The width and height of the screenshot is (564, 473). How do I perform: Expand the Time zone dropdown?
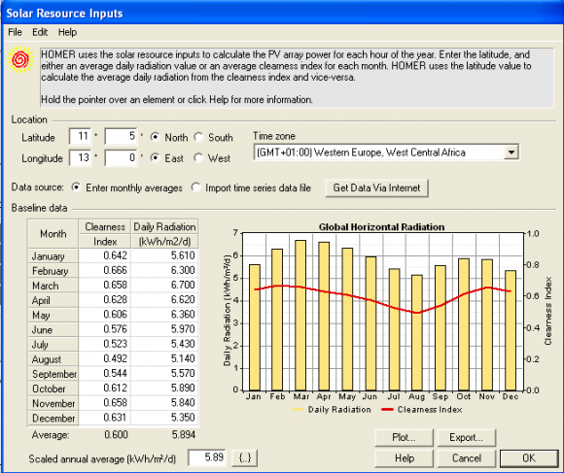pyautogui.click(x=511, y=152)
